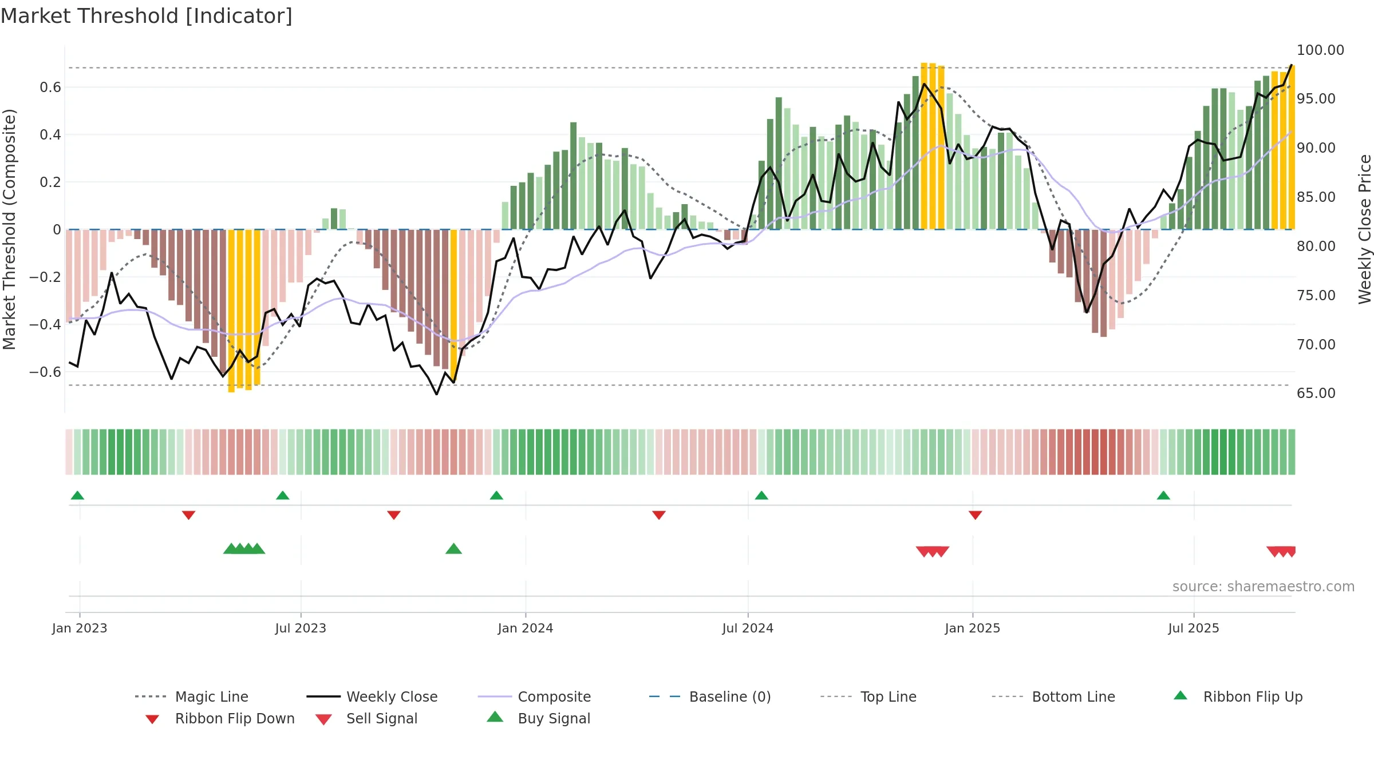Screen dimensions: 1374x772
Task: Click the Jan 2023 x-axis label
Action: point(80,628)
